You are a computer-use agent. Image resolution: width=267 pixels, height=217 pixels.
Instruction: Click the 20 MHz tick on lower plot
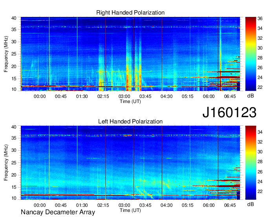(x=14, y=175)
